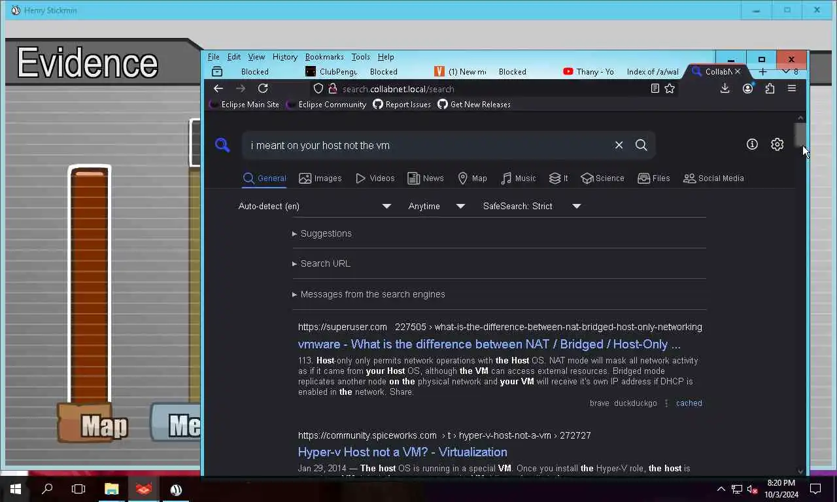The width and height of the screenshot is (837, 502).
Task: Switch to the (1) New me tab
Action: click(x=460, y=71)
